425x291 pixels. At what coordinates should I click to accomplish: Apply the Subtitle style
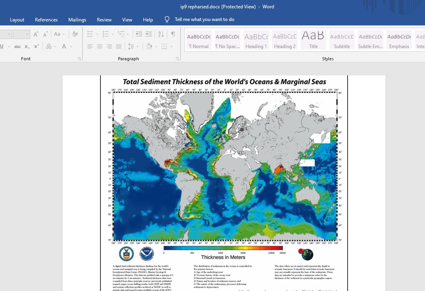[342, 40]
